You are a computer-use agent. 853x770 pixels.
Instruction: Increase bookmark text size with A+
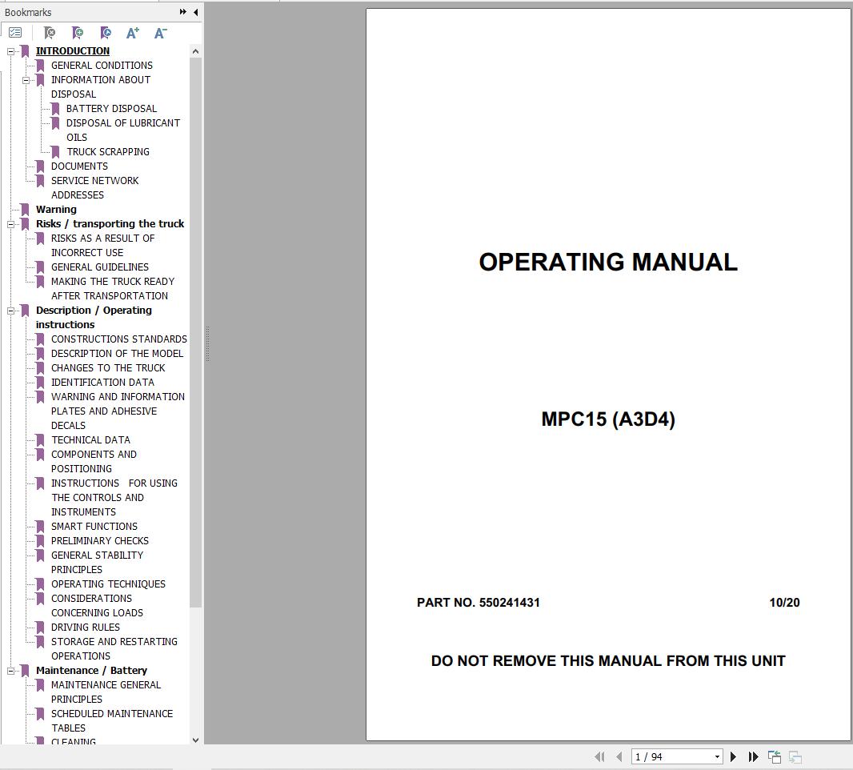click(133, 33)
